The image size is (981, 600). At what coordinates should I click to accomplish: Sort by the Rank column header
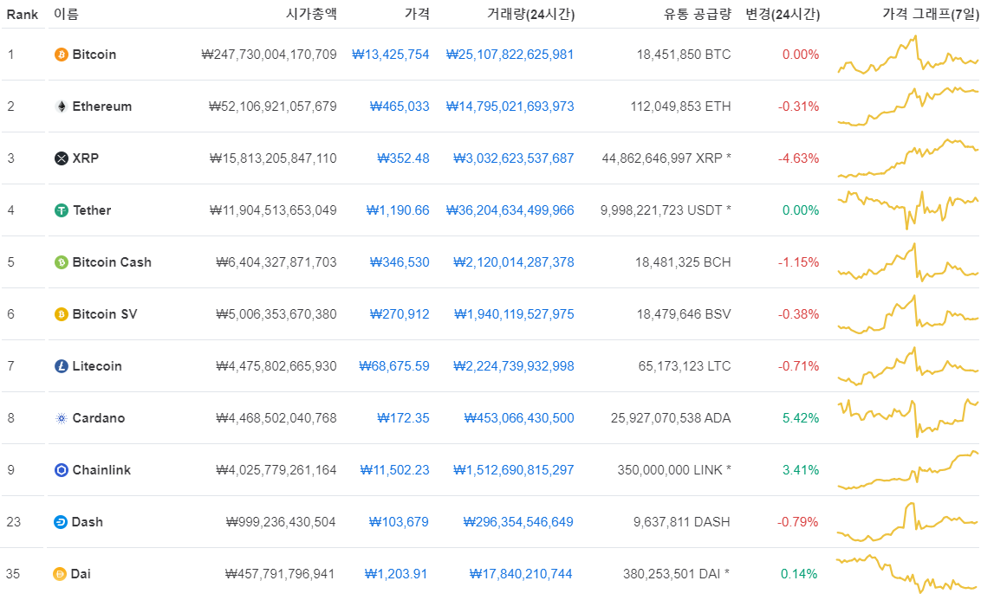(x=23, y=15)
